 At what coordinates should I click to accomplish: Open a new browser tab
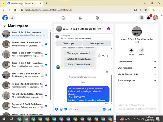46,3
